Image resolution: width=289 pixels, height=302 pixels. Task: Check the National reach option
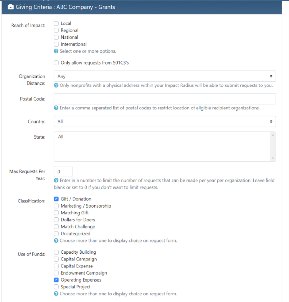pos(56,37)
